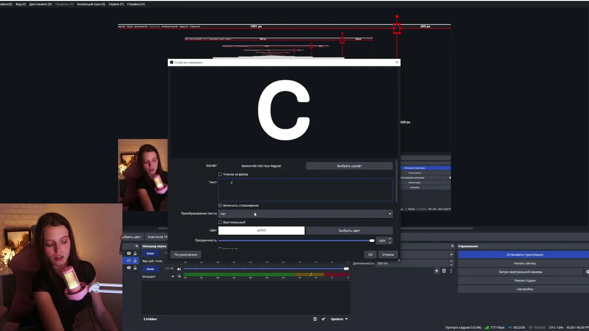Click the 7777 kbps bitrate readout

point(497,327)
